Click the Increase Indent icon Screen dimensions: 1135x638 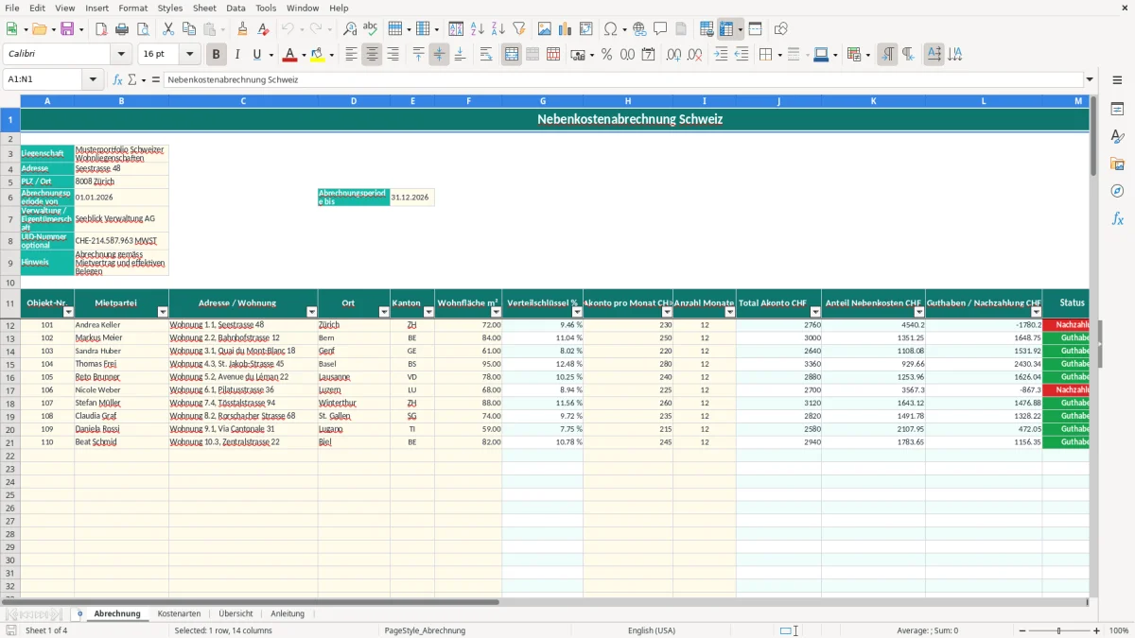coord(721,55)
